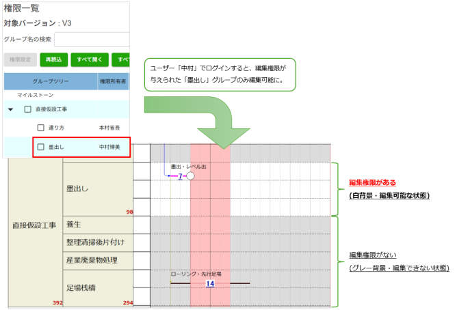Select the ローリング・先行足場 bar labeled 14
Screen dimensions: 455x310
[210, 283]
